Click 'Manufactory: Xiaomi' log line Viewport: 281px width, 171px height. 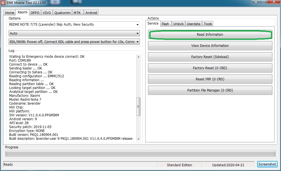(25, 96)
